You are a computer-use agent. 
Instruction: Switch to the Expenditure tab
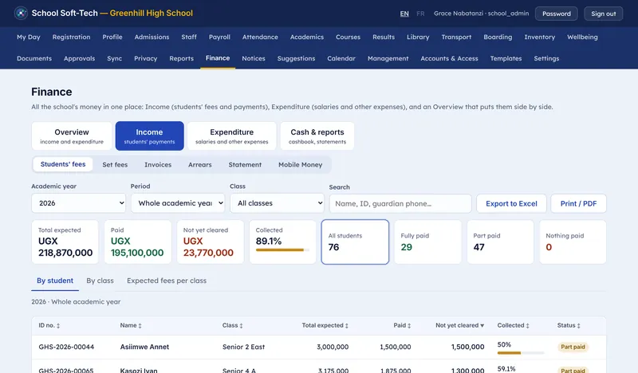(x=231, y=135)
